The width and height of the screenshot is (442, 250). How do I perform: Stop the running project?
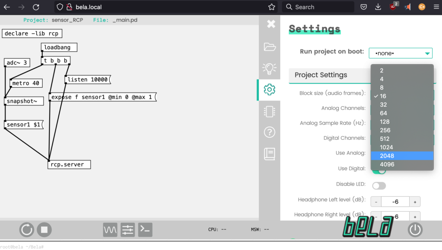coord(44,230)
